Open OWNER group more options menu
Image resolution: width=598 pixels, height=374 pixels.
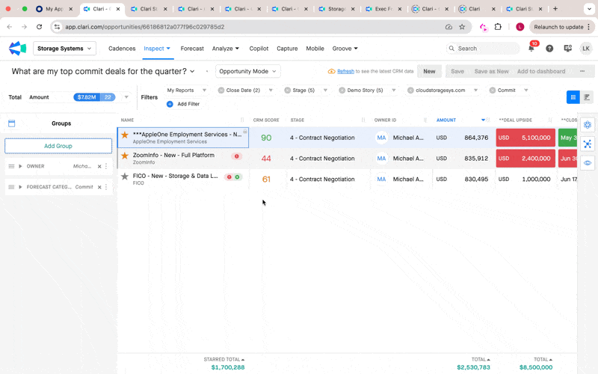(x=106, y=166)
